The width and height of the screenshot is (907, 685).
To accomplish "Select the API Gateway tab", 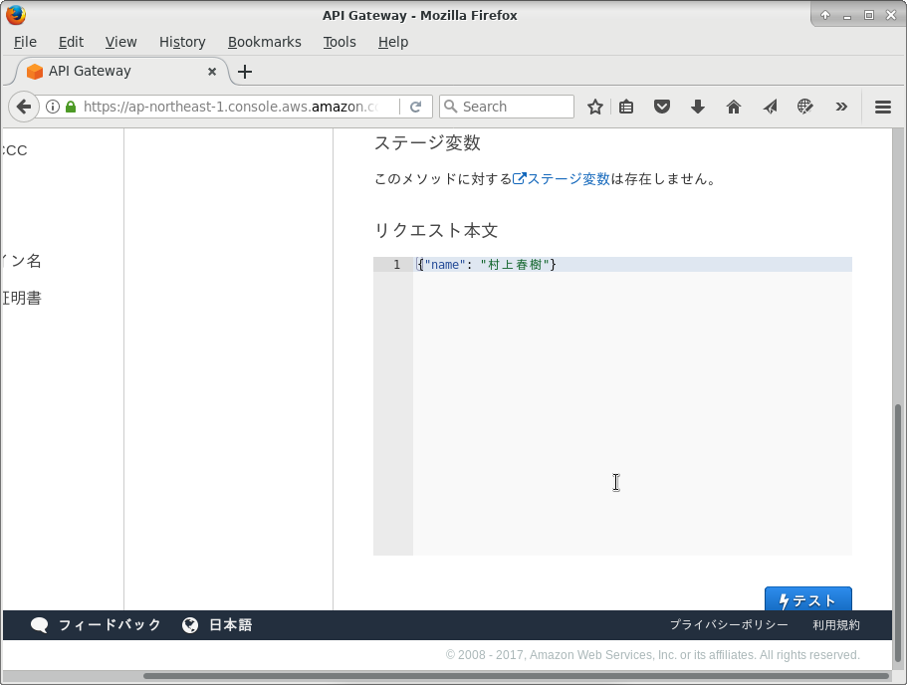I will (121, 71).
